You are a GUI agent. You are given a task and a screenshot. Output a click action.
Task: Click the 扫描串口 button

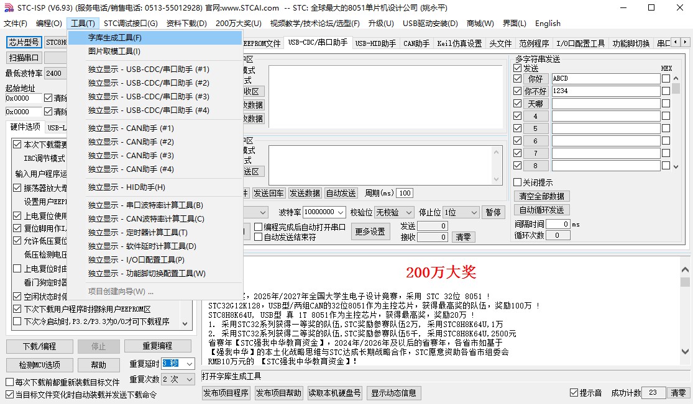[24, 58]
